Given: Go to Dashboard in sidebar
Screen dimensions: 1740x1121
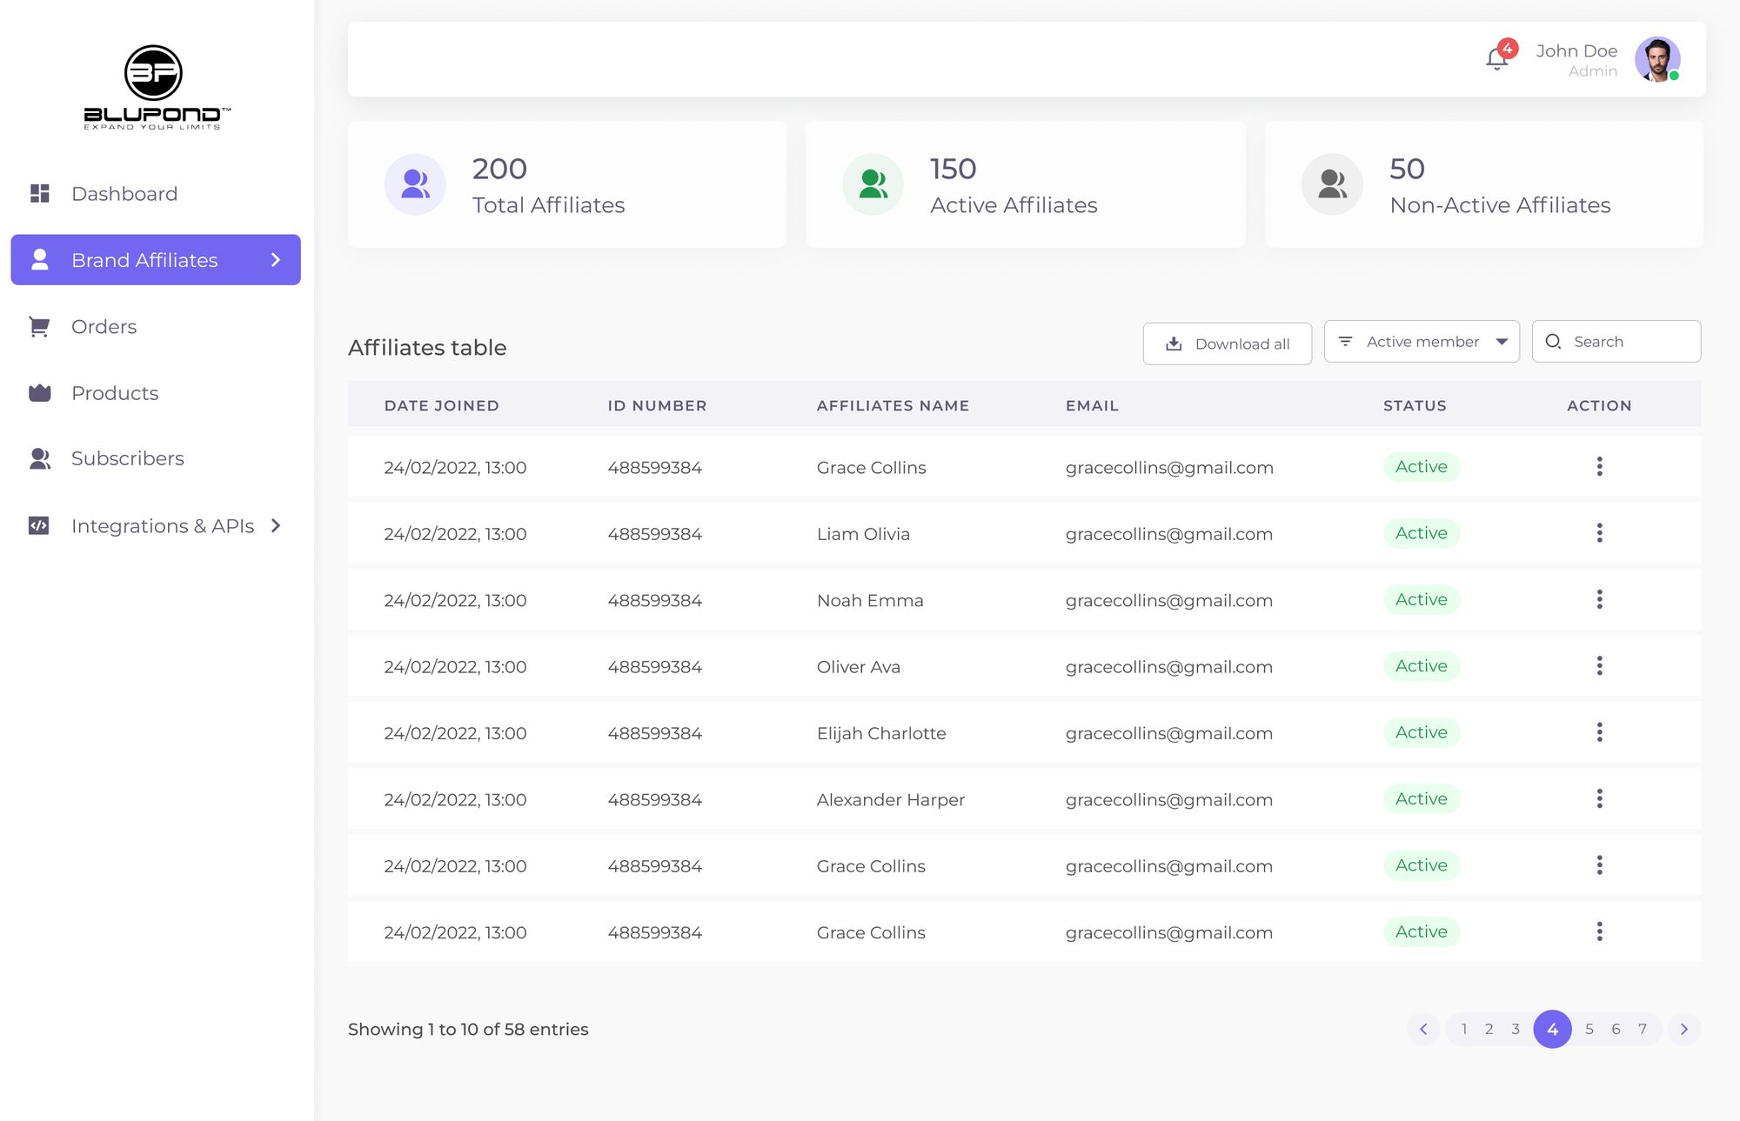Looking at the screenshot, I should tap(124, 194).
